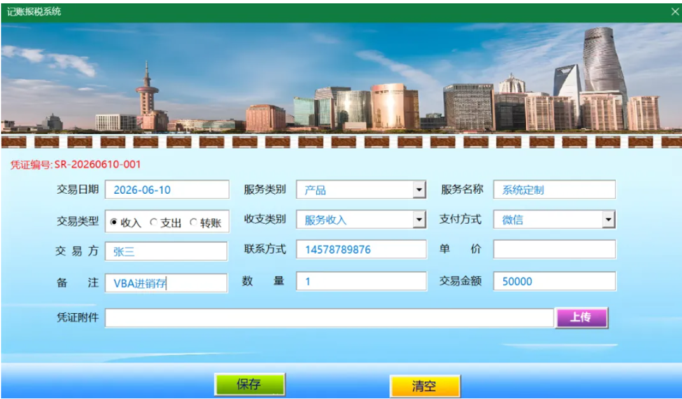Click the 服务类别 combo box showing 产品
Screen dimensions: 682x399
point(361,190)
